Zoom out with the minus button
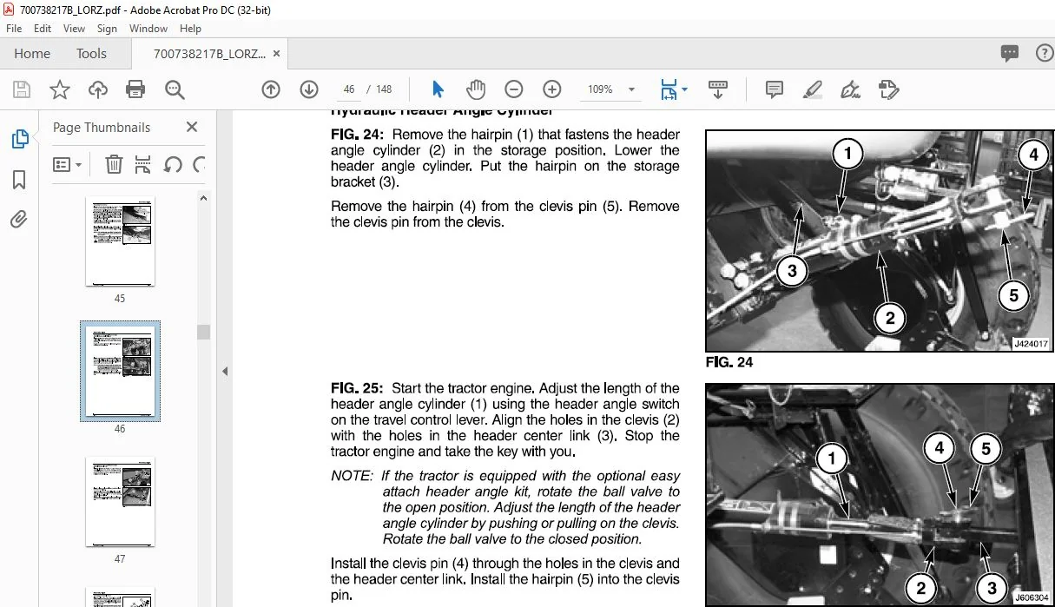1055x607 pixels. pyautogui.click(x=514, y=89)
